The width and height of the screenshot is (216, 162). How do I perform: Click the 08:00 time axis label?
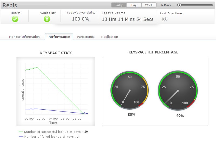(x=77, y=119)
